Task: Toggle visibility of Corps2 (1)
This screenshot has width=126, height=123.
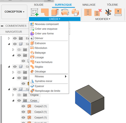Action: coord(23,106)
